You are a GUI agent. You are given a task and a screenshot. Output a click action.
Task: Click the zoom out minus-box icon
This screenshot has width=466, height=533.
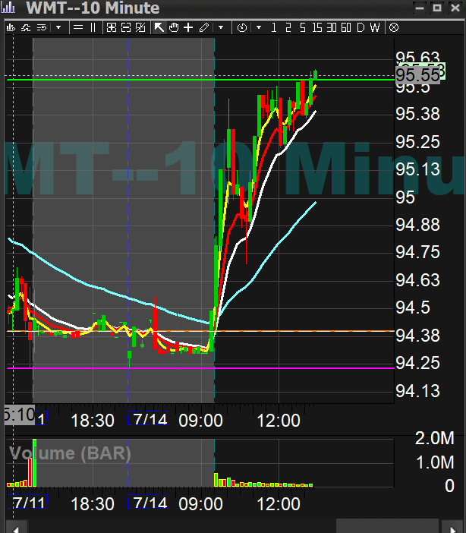coord(126,27)
